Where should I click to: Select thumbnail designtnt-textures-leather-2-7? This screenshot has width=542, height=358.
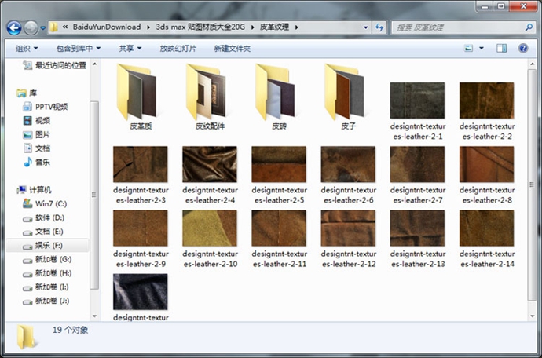418,164
